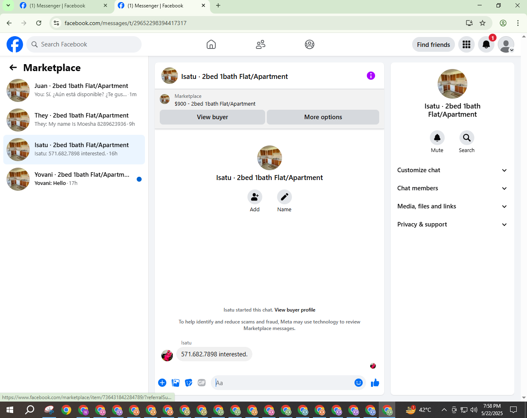Image resolution: width=527 pixels, height=418 pixels.
Task: Bookmark this page with the star icon
Action: pos(483,23)
